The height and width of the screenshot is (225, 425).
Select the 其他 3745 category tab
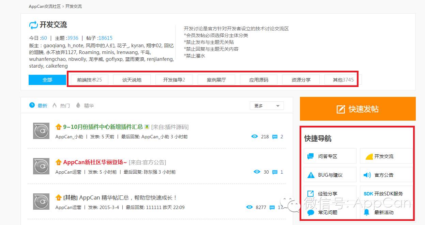343,80
